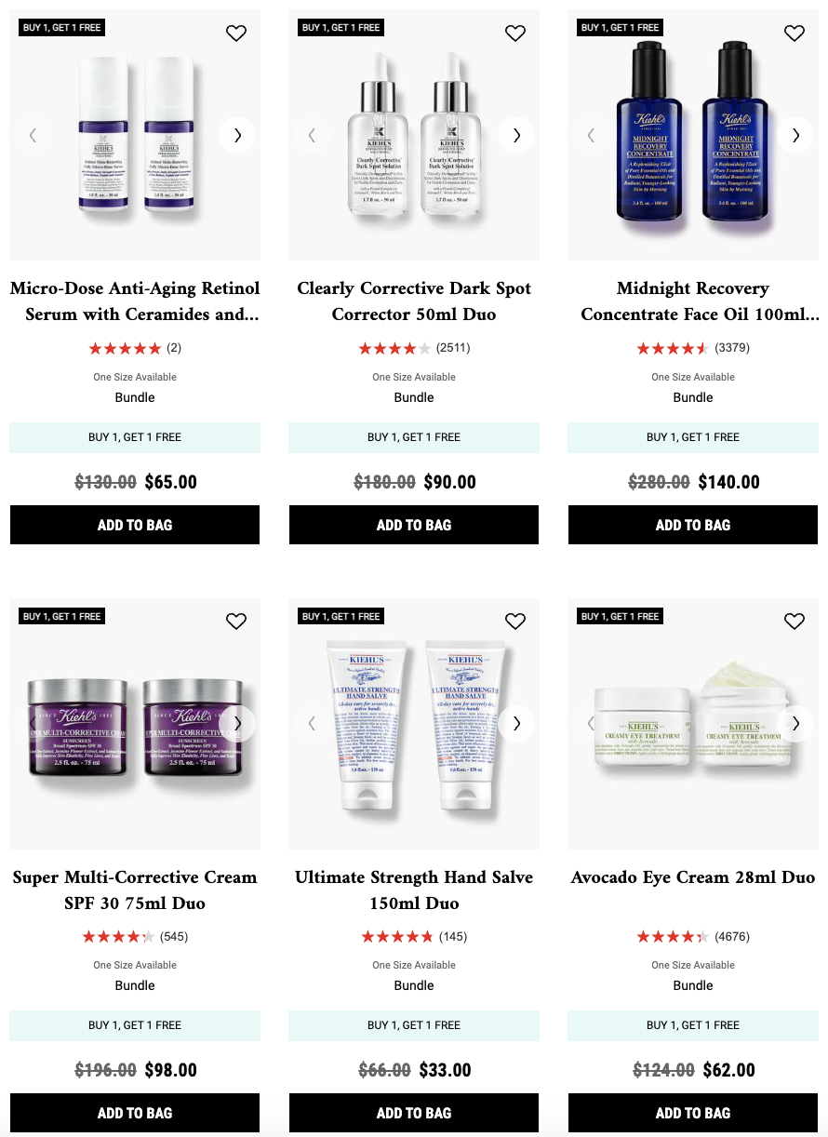The image size is (828, 1137).
Task: Click the Midnight Recovery Concentrate bottles thumbnail
Action: tap(693, 135)
